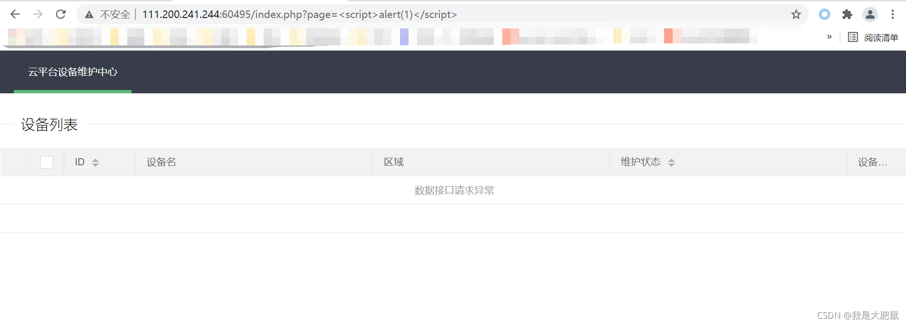Select the 云平台设备维护中心 tab
This screenshot has height=324, width=906.
(x=72, y=72)
